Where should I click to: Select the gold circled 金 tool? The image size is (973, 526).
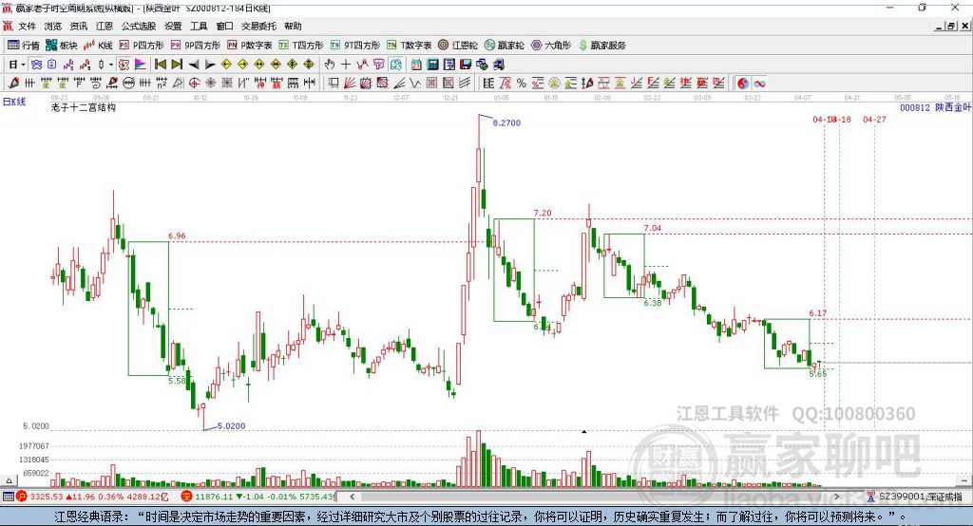(554, 84)
